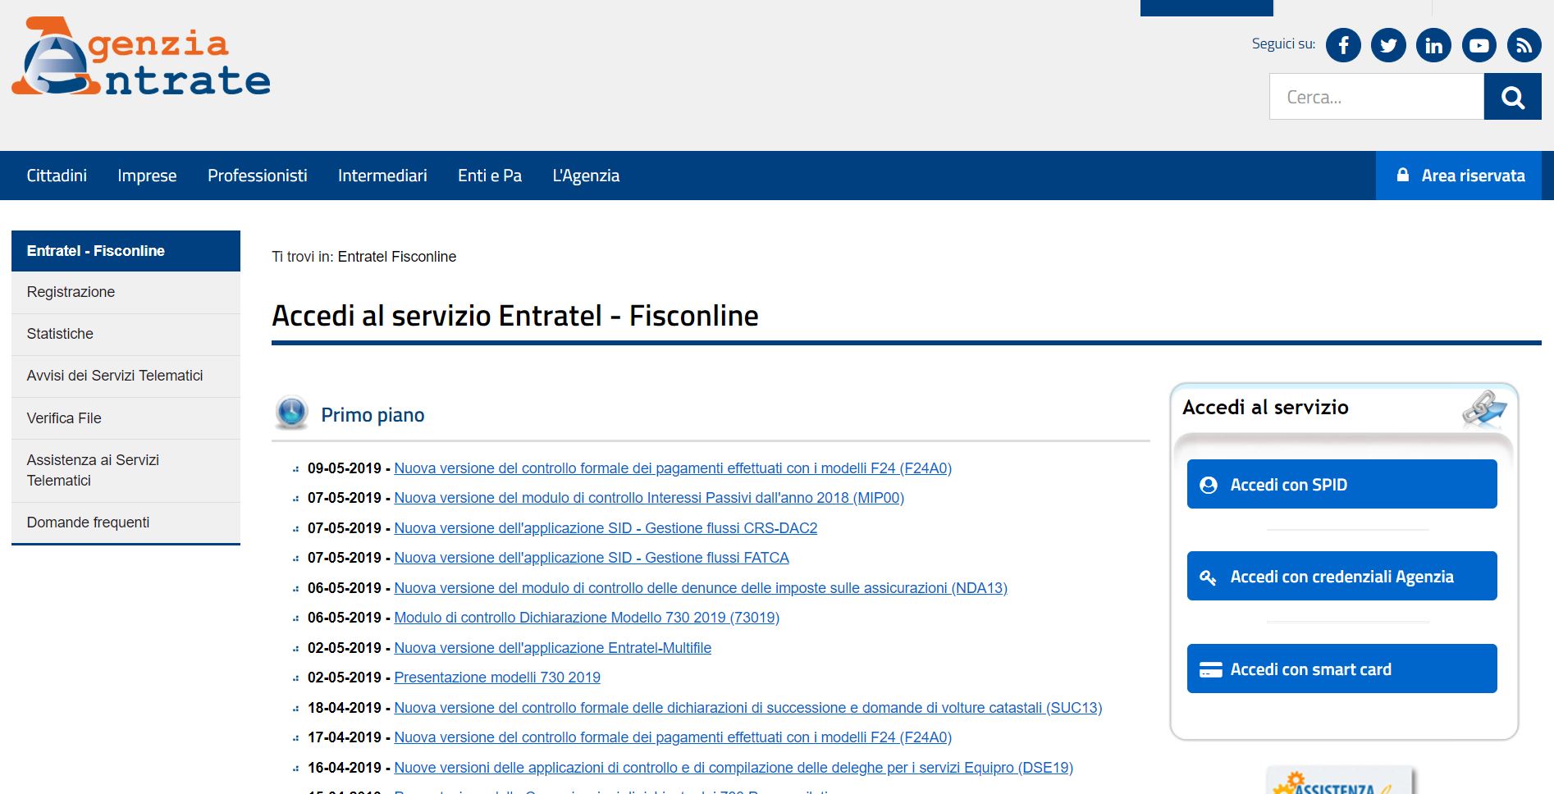
Task: Open the Facebook social icon
Action: point(1343,45)
